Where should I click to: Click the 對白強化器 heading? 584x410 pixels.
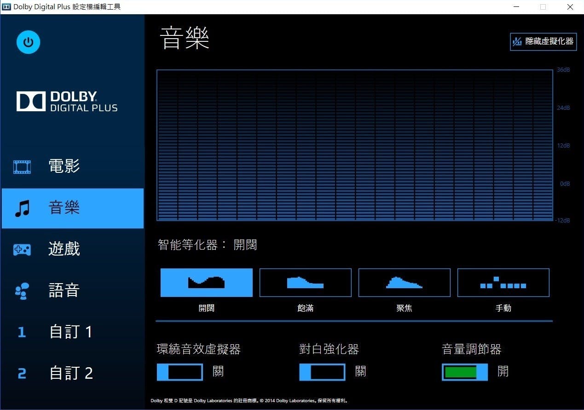pos(329,350)
